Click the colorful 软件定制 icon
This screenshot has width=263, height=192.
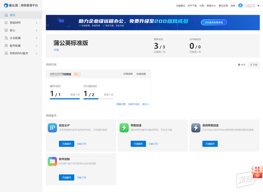pyautogui.click(x=52, y=162)
